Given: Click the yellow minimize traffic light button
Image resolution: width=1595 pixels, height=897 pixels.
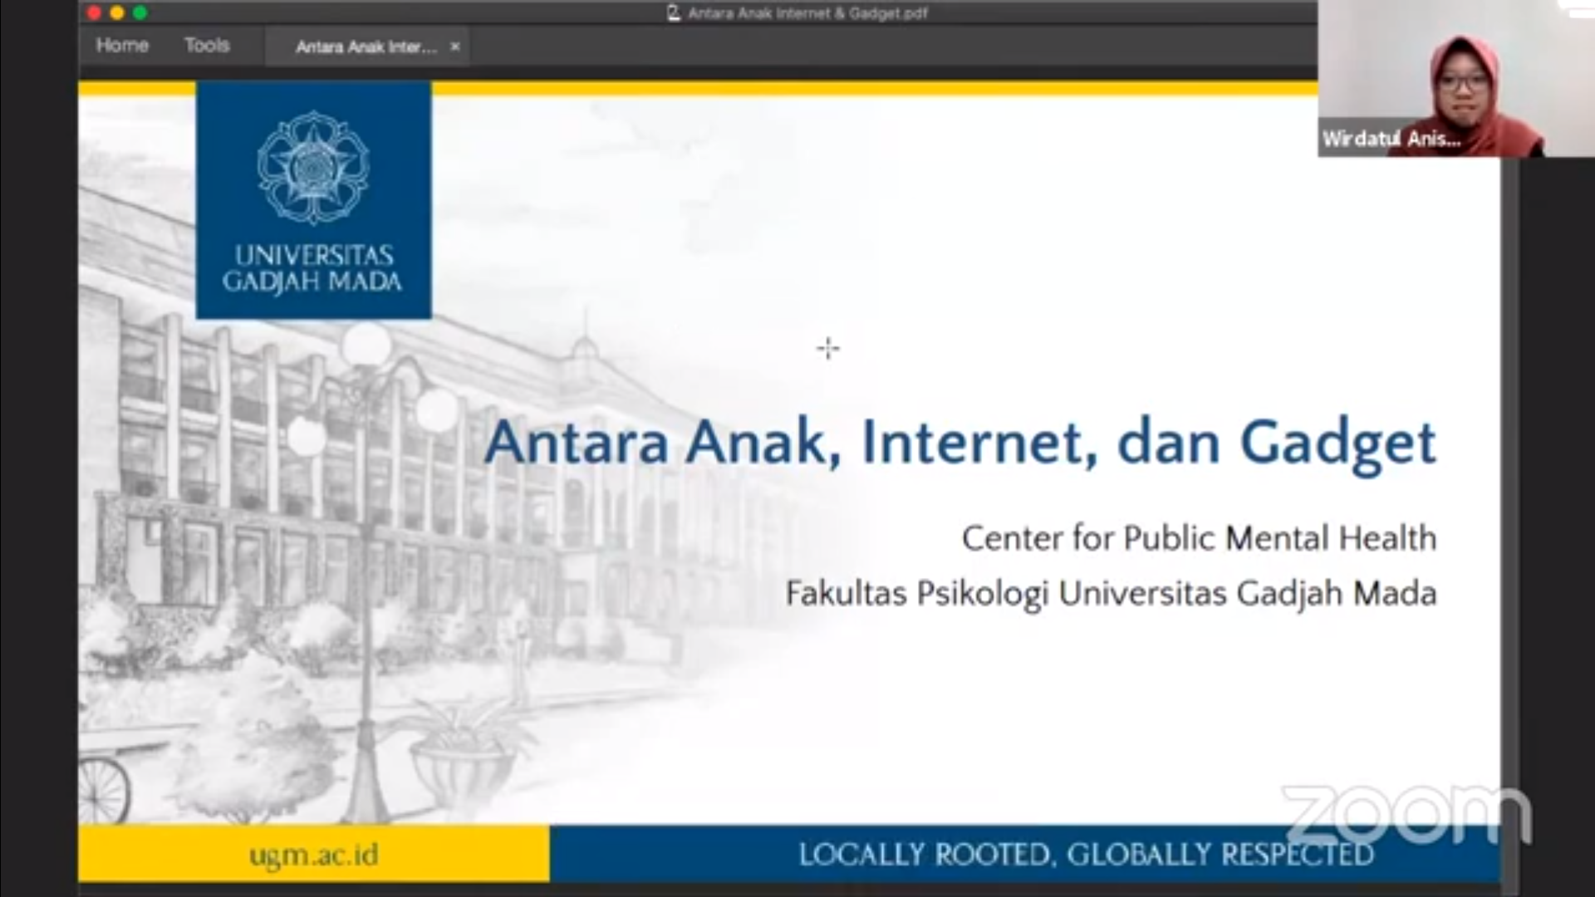Looking at the screenshot, I should [115, 12].
